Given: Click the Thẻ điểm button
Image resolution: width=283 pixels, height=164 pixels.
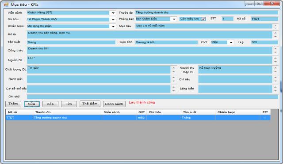Looking at the screenshot, I should pyautogui.click(x=90, y=104).
